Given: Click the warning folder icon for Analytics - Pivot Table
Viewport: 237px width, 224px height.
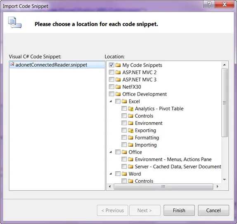Looking at the screenshot, I should [130, 109].
